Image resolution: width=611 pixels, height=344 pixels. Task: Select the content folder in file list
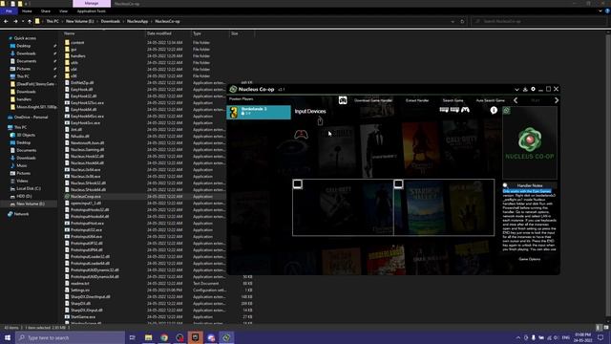(x=77, y=42)
